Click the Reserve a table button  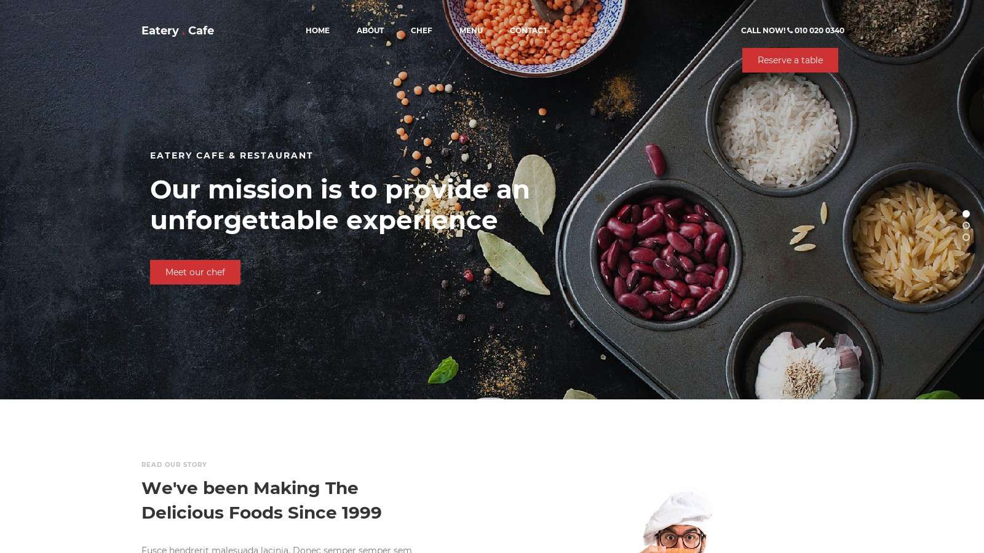(x=790, y=60)
